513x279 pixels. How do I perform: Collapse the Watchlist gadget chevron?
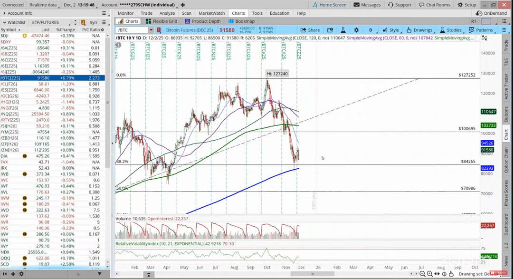pos(5,22)
